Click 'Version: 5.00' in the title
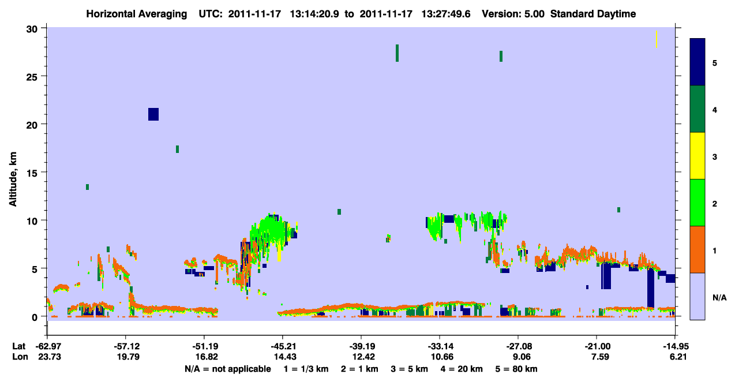Screen dimensions: 750x385 [513, 14]
